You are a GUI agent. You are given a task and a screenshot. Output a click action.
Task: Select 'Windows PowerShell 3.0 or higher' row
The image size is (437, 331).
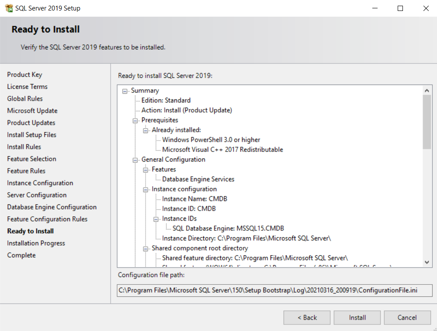[x=211, y=140]
